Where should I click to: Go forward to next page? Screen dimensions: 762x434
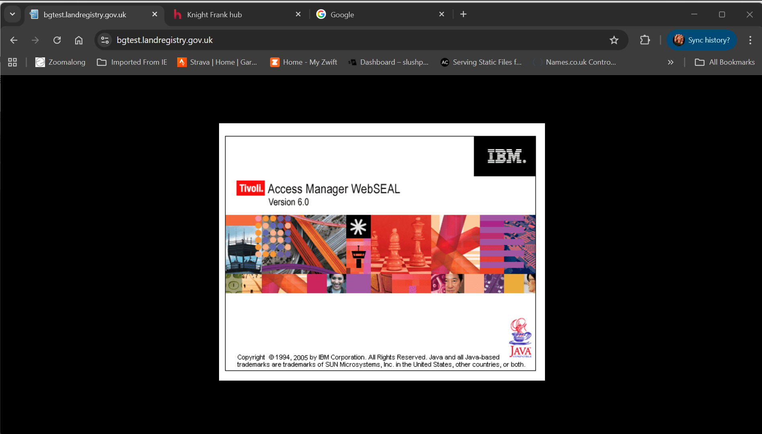tap(35, 40)
